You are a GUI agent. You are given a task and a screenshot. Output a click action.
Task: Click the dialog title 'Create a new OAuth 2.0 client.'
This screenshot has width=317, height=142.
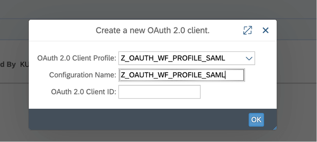[152, 30]
